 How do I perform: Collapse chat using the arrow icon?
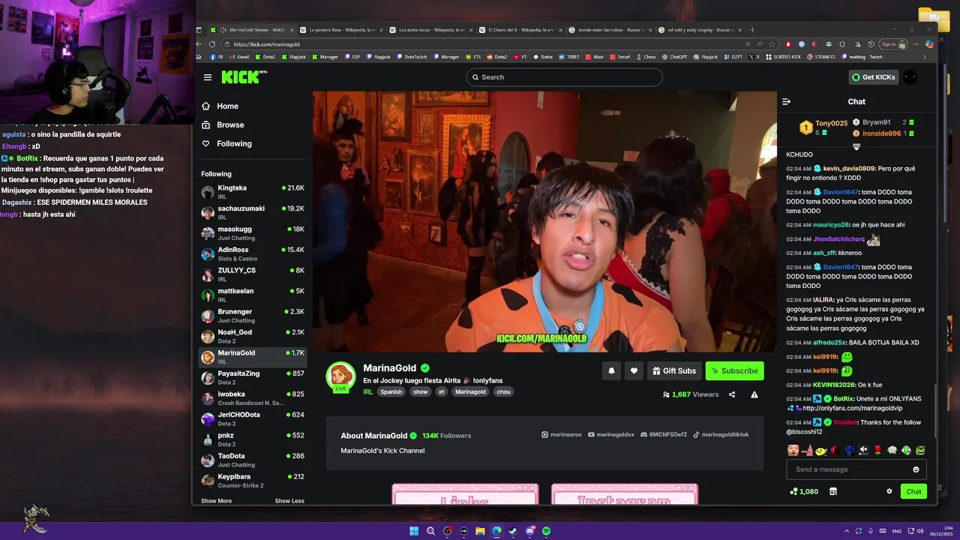tap(786, 101)
